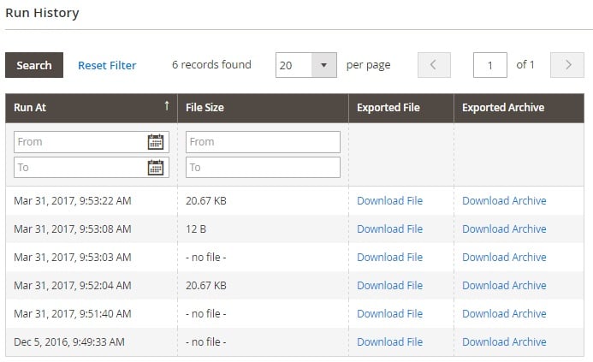Select row Mar 31, 2017, 9:52:04 AM
The height and width of the screenshot is (362, 593).
click(294, 285)
